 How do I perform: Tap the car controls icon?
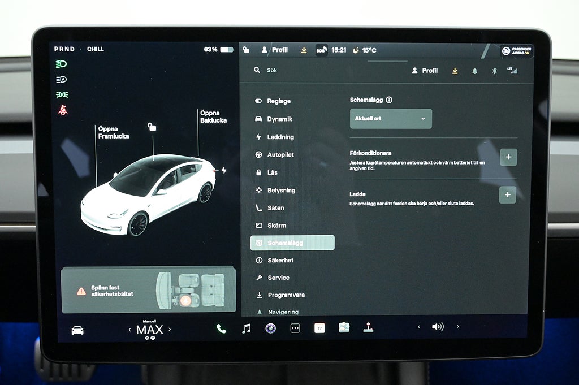(x=77, y=330)
